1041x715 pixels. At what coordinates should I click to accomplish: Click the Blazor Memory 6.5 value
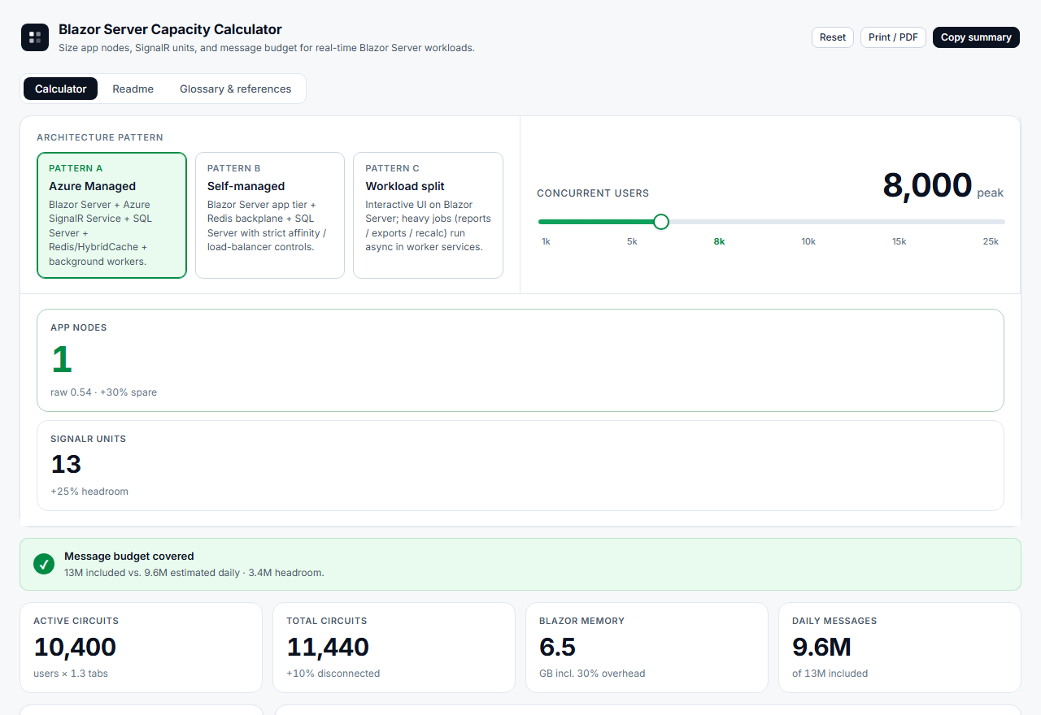(557, 647)
